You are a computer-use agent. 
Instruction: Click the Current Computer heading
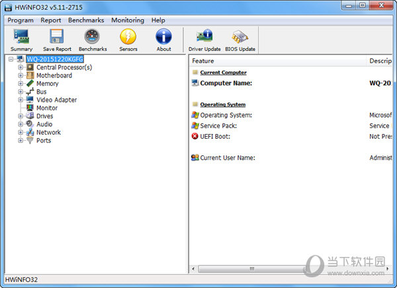(224, 72)
